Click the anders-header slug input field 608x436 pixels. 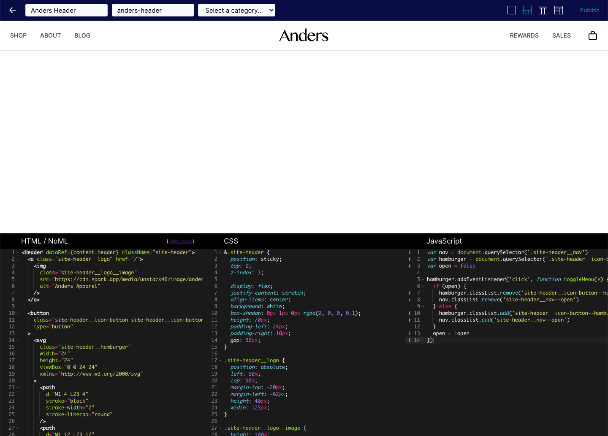[x=153, y=10]
